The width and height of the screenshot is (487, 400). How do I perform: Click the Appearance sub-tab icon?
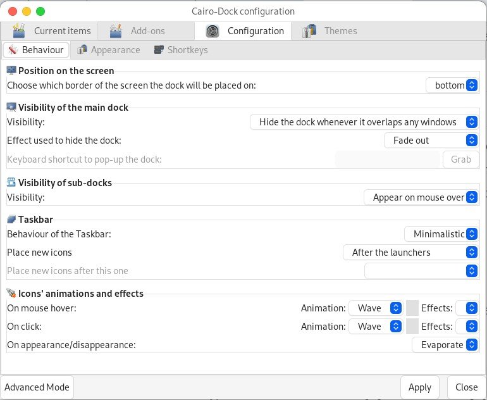[82, 49]
